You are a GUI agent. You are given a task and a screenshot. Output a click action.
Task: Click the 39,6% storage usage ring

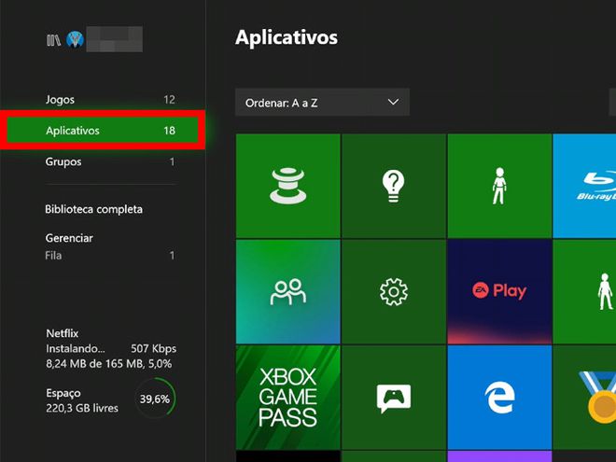tap(155, 399)
